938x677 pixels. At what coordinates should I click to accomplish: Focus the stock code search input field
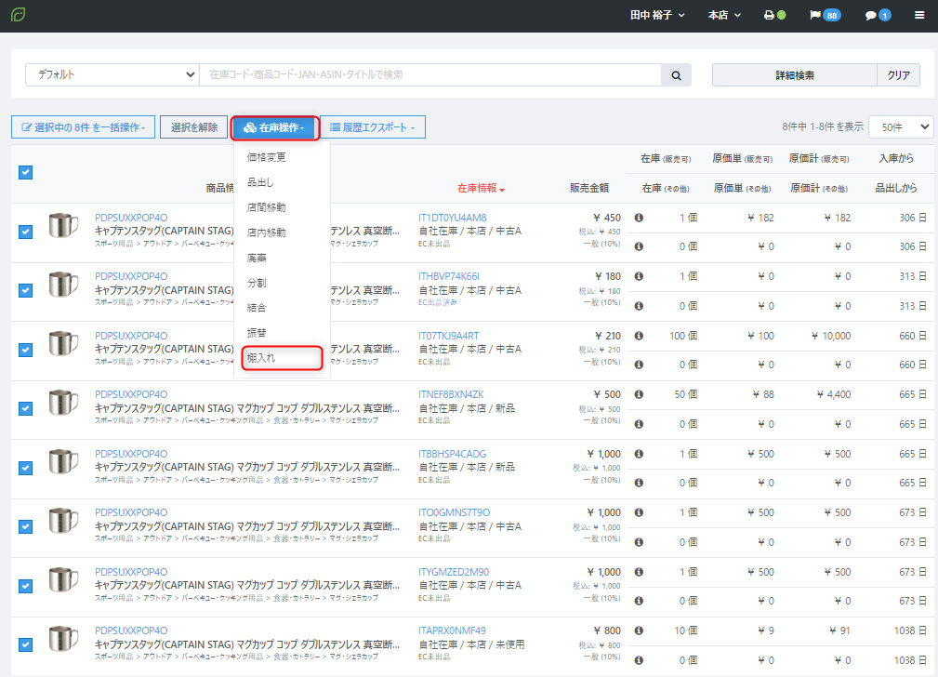click(429, 75)
